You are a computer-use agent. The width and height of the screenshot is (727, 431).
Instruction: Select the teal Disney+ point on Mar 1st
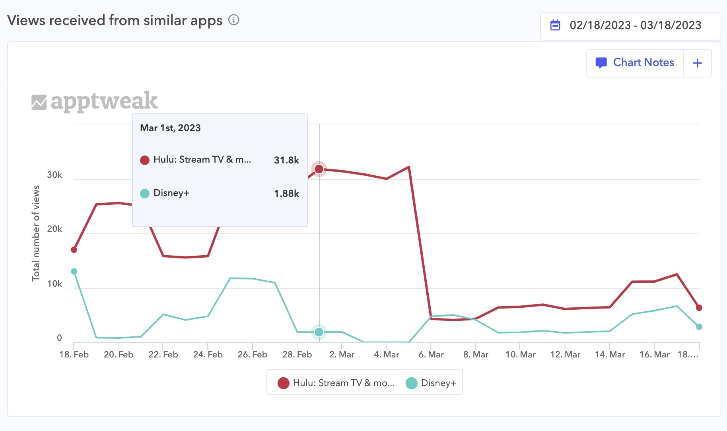[319, 331]
